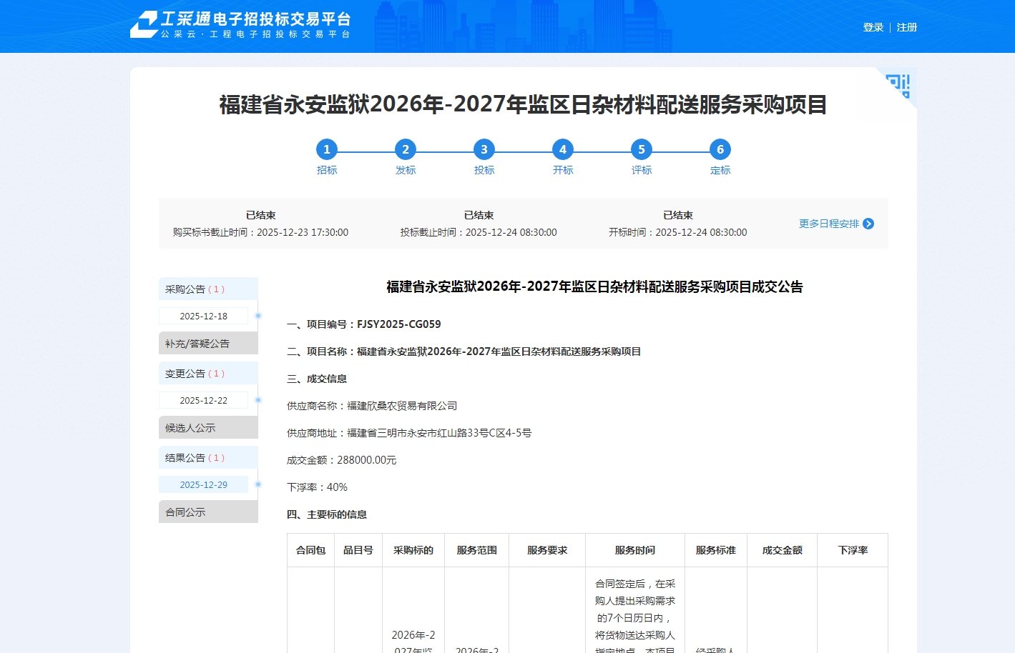This screenshot has width=1015, height=653.
Task: Open 更多日程安排 schedule link
Action: pyautogui.click(x=828, y=224)
